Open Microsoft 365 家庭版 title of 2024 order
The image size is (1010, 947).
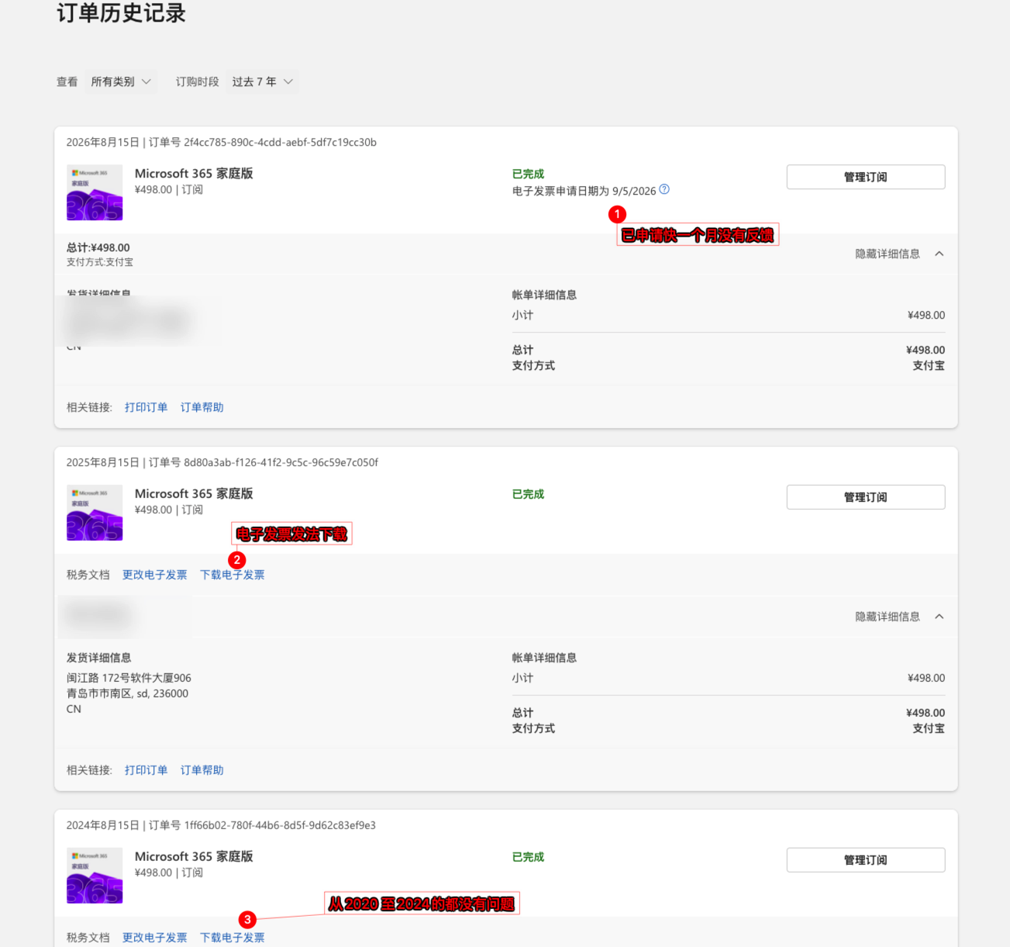(x=194, y=857)
